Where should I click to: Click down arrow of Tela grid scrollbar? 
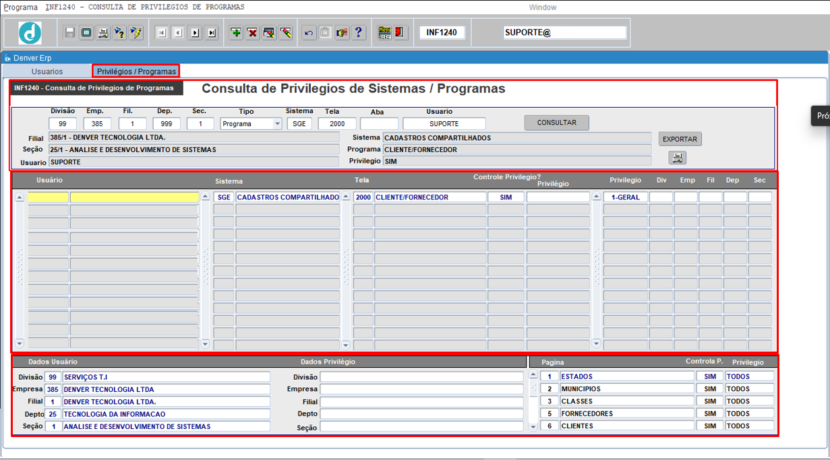pos(346,345)
